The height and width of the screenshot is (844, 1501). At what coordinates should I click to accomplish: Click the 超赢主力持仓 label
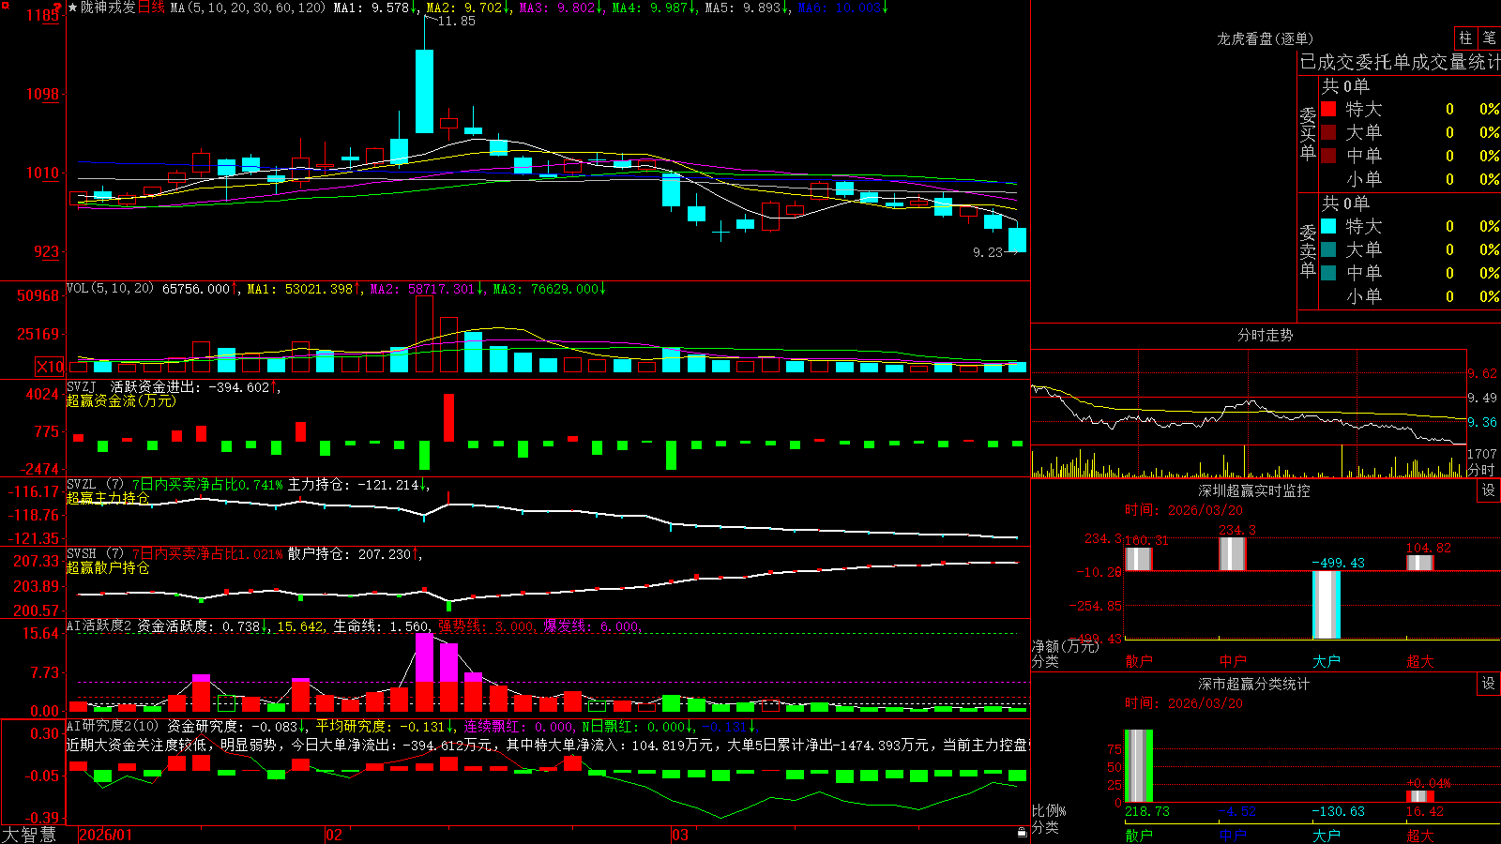[107, 498]
